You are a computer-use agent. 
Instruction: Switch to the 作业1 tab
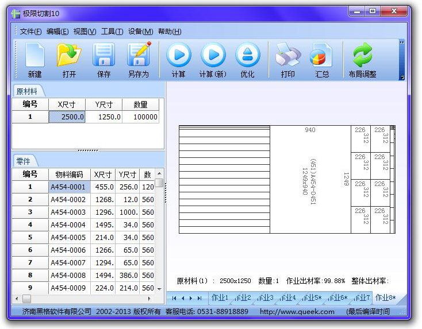click(x=220, y=297)
